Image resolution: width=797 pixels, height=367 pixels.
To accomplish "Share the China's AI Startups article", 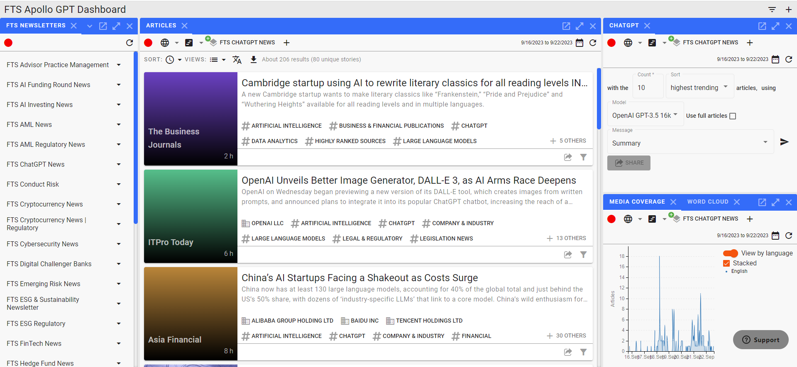I will point(568,352).
